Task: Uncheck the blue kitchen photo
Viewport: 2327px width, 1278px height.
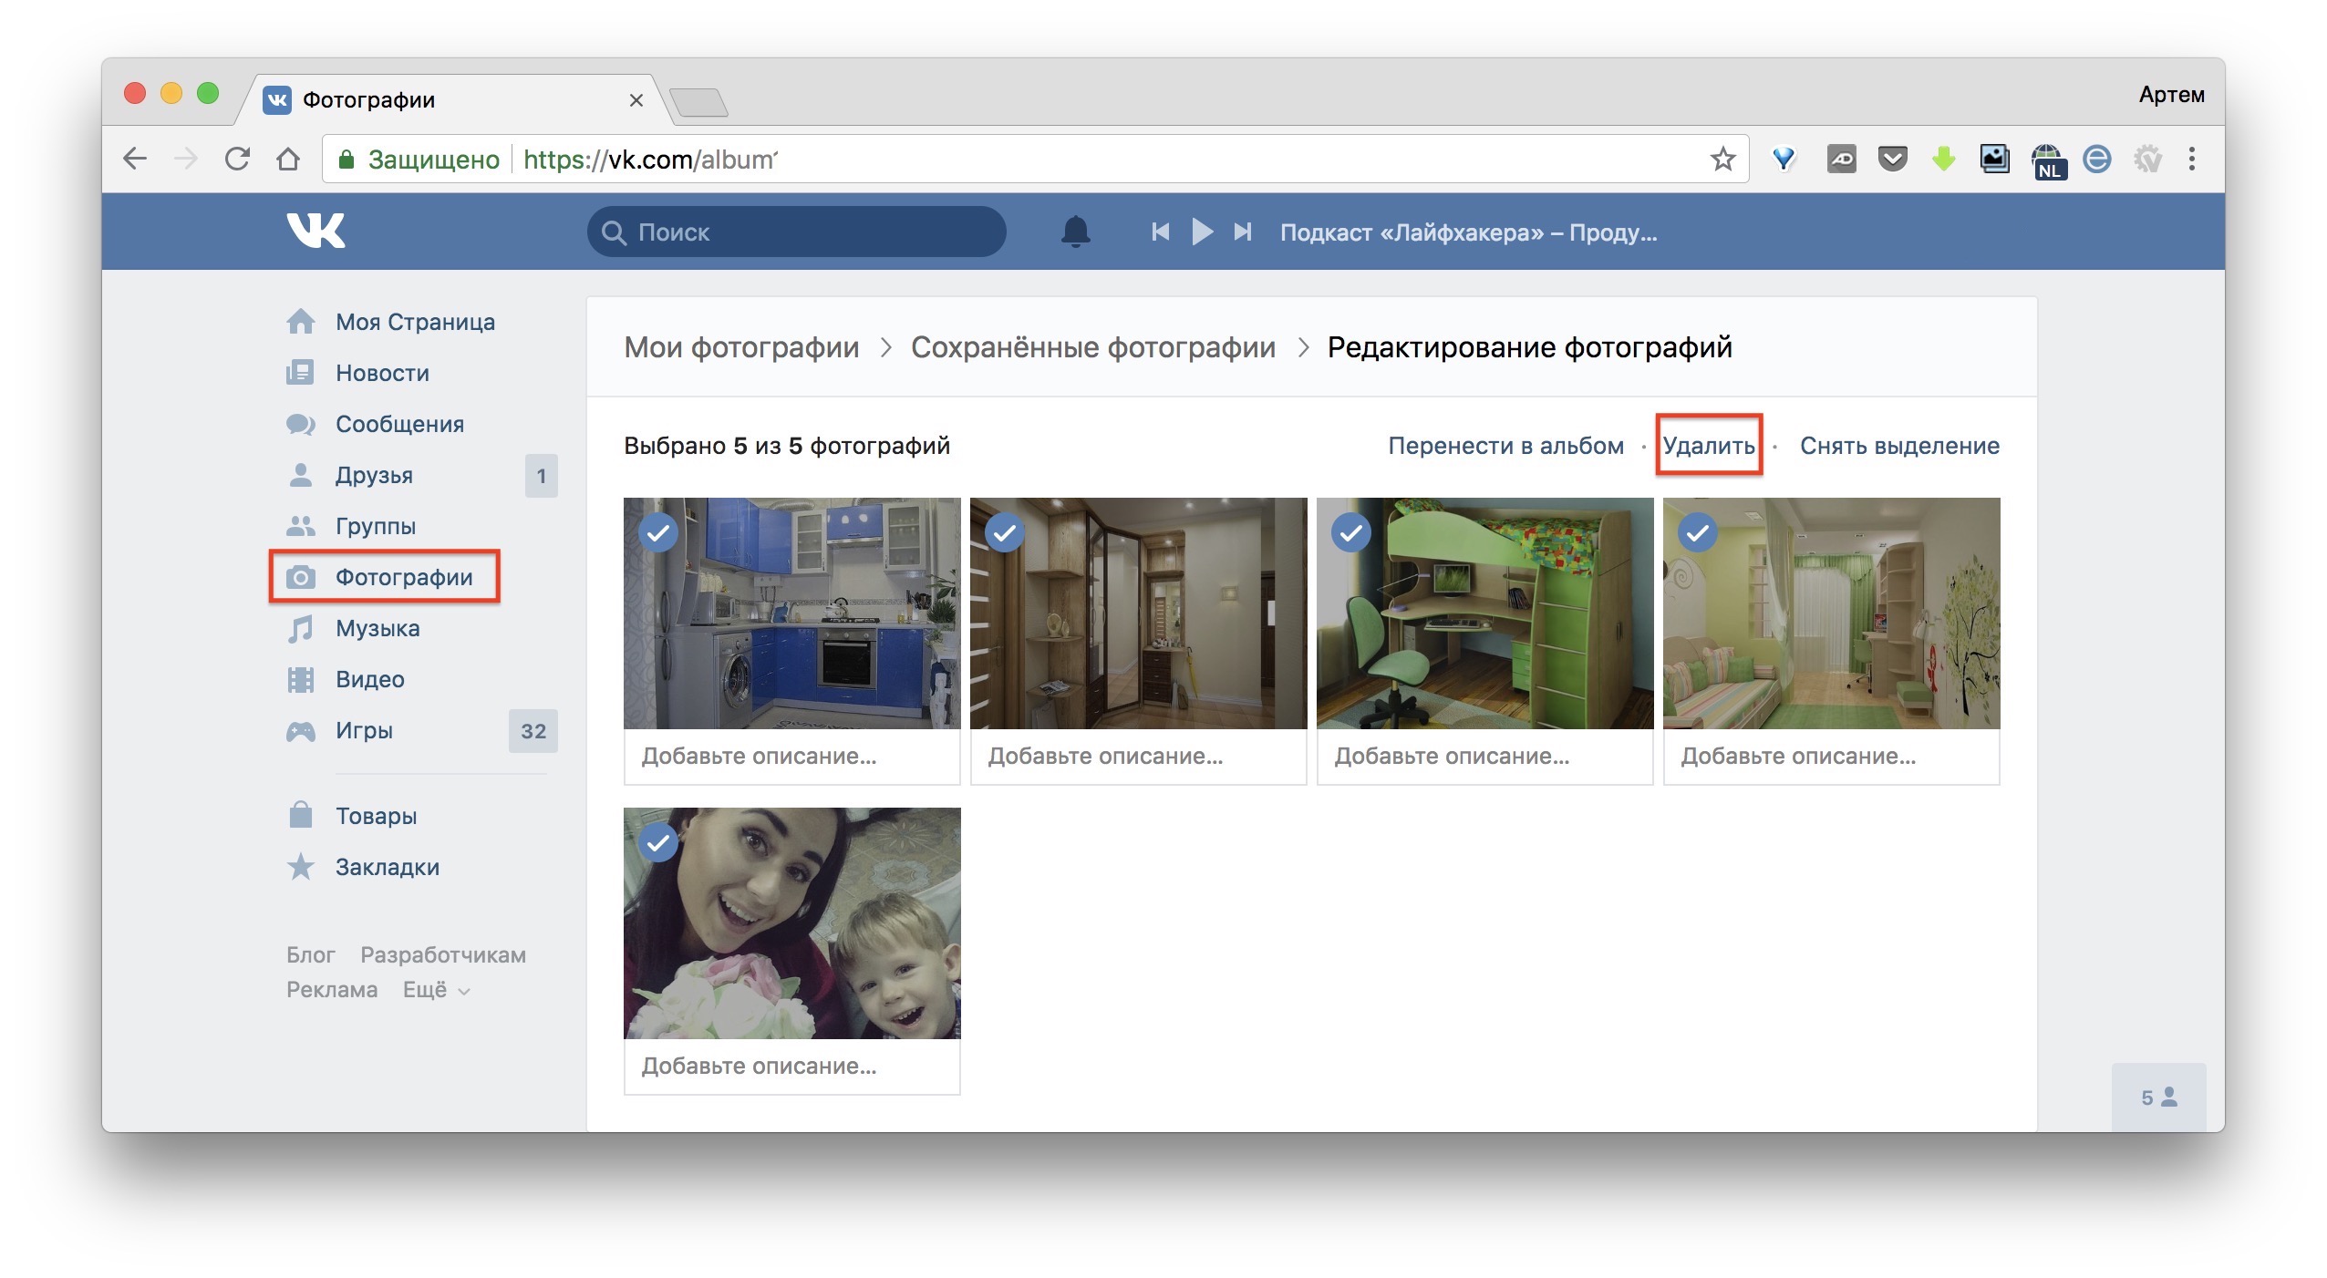Action: tap(658, 533)
